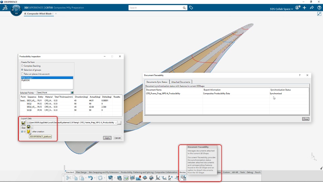Click the ply selection icon with cursor
Screen dimensions: 323x184
pyautogui.click(x=110, y=178)
